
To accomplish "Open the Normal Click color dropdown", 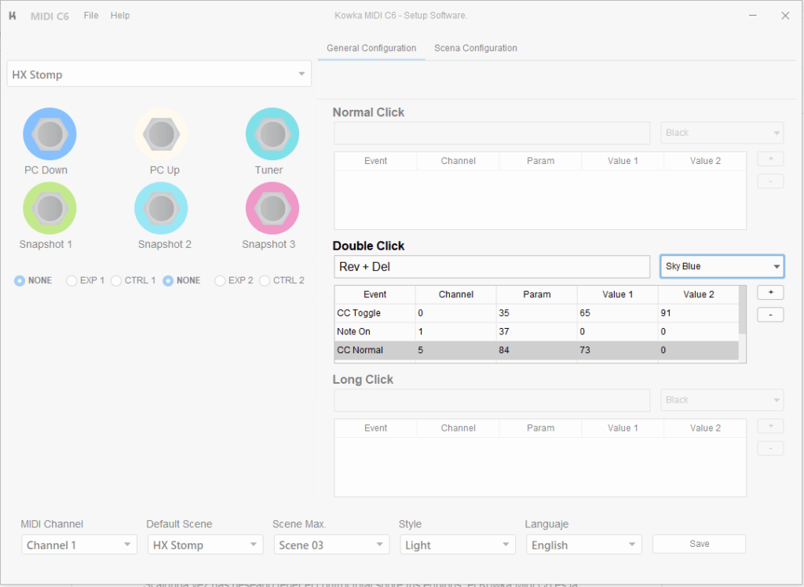I will click(x=722, y=133).
